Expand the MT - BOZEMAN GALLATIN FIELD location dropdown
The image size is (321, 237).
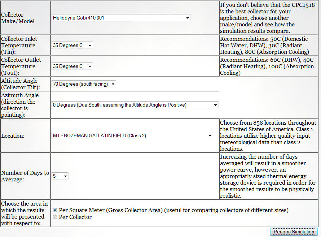132,135
